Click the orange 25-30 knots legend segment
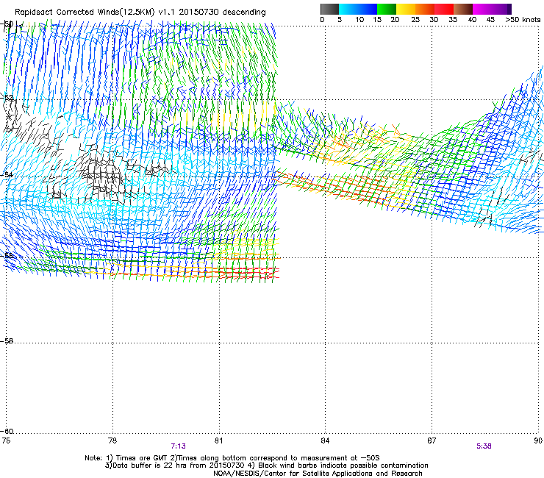The width and height of the screenshot is (544, 478). [x=425, y=9]
